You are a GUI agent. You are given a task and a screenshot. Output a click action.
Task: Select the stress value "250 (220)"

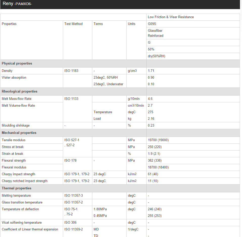[155, 147]
